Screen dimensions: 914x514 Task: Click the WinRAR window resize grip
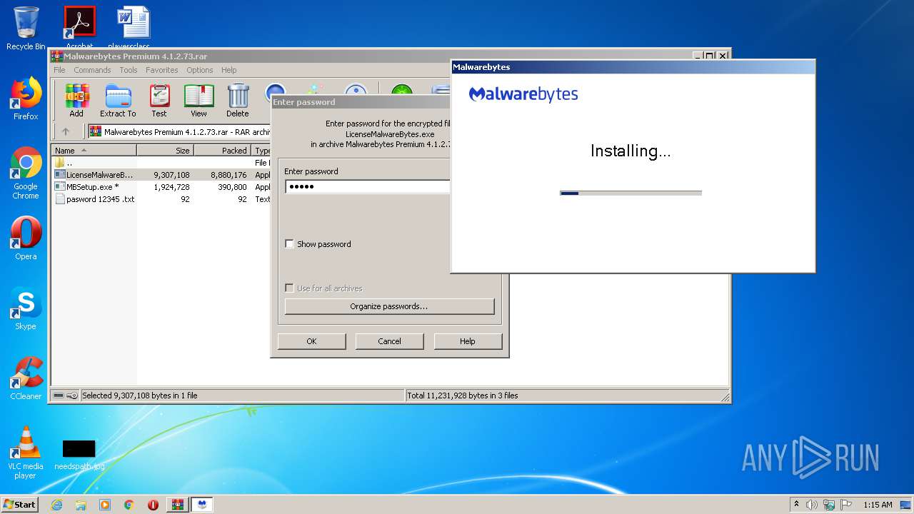pyautogui.click(x=725, y=397)
